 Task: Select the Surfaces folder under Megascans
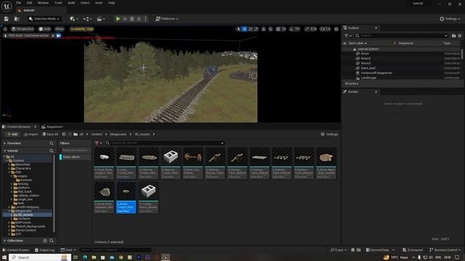point(22,219)
